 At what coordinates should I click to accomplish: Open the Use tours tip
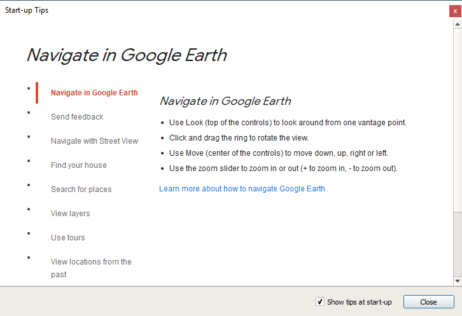click(x=67, y=238)
